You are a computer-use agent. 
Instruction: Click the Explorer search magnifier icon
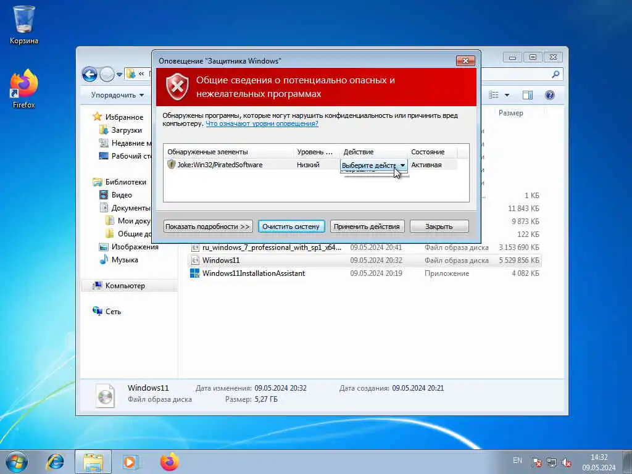click(555, 74)
